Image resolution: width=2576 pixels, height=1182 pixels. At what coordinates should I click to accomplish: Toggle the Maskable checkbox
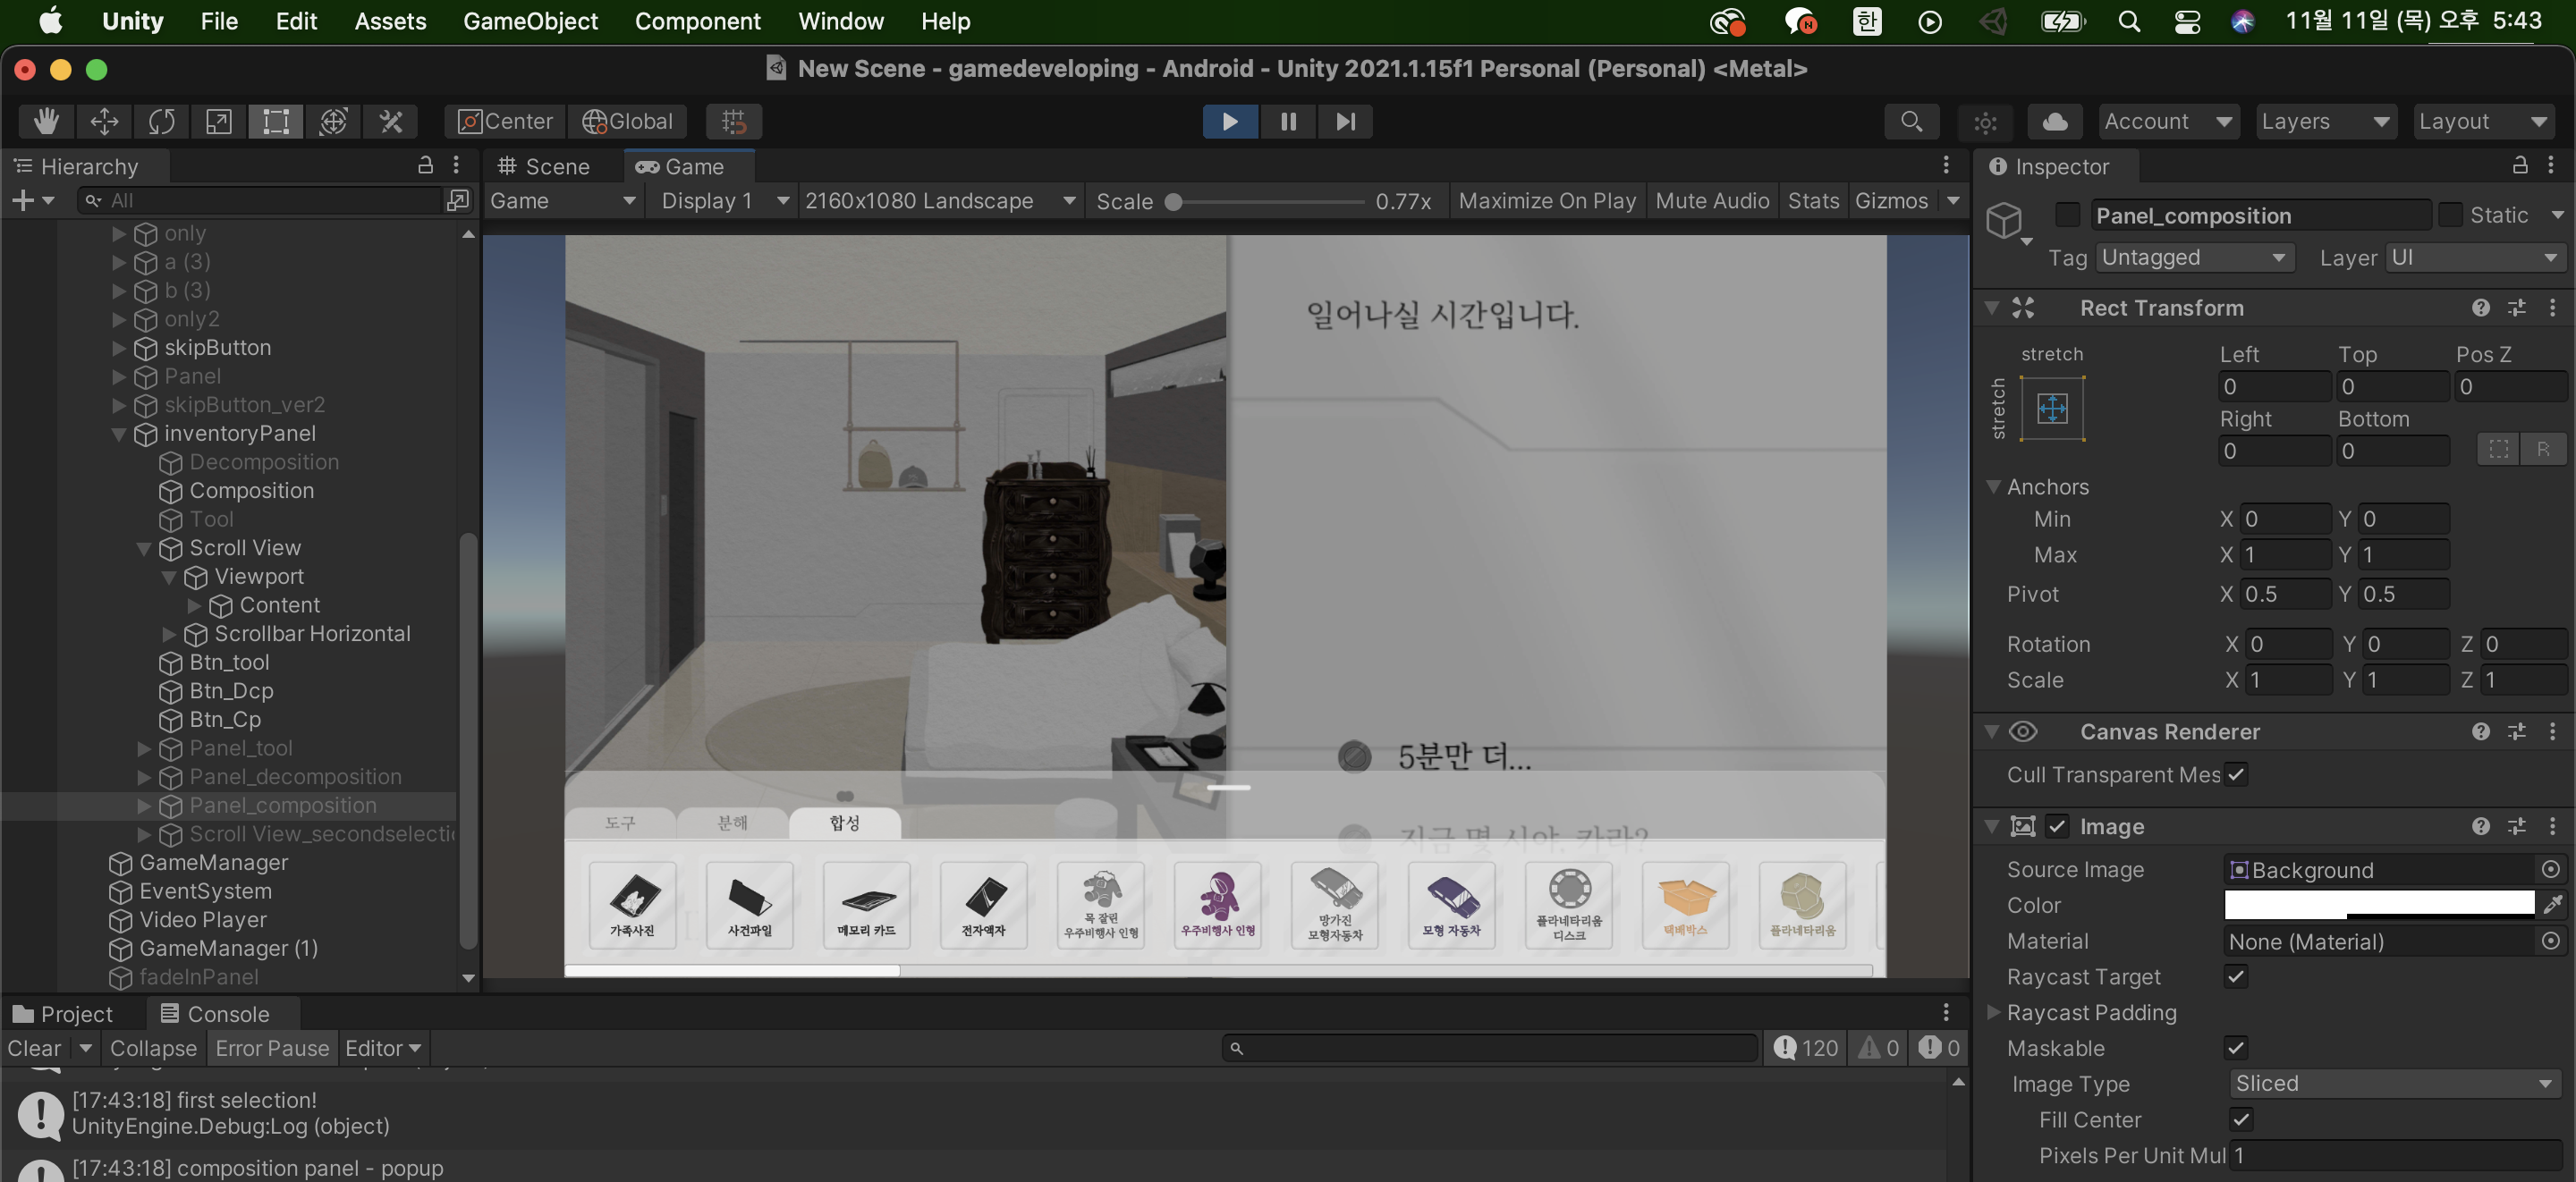tap(2236, 1047)
